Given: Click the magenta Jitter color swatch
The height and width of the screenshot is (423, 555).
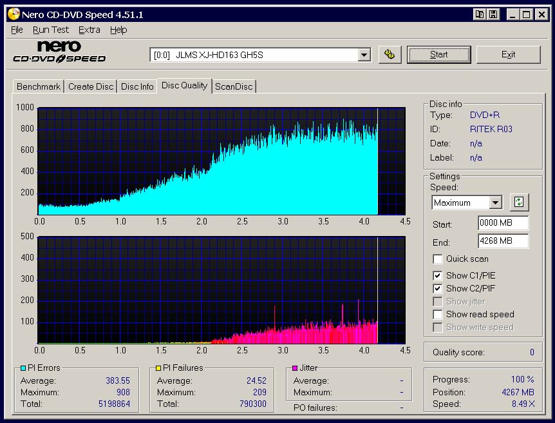Looking at the screenshot, I should click(295, 368).
